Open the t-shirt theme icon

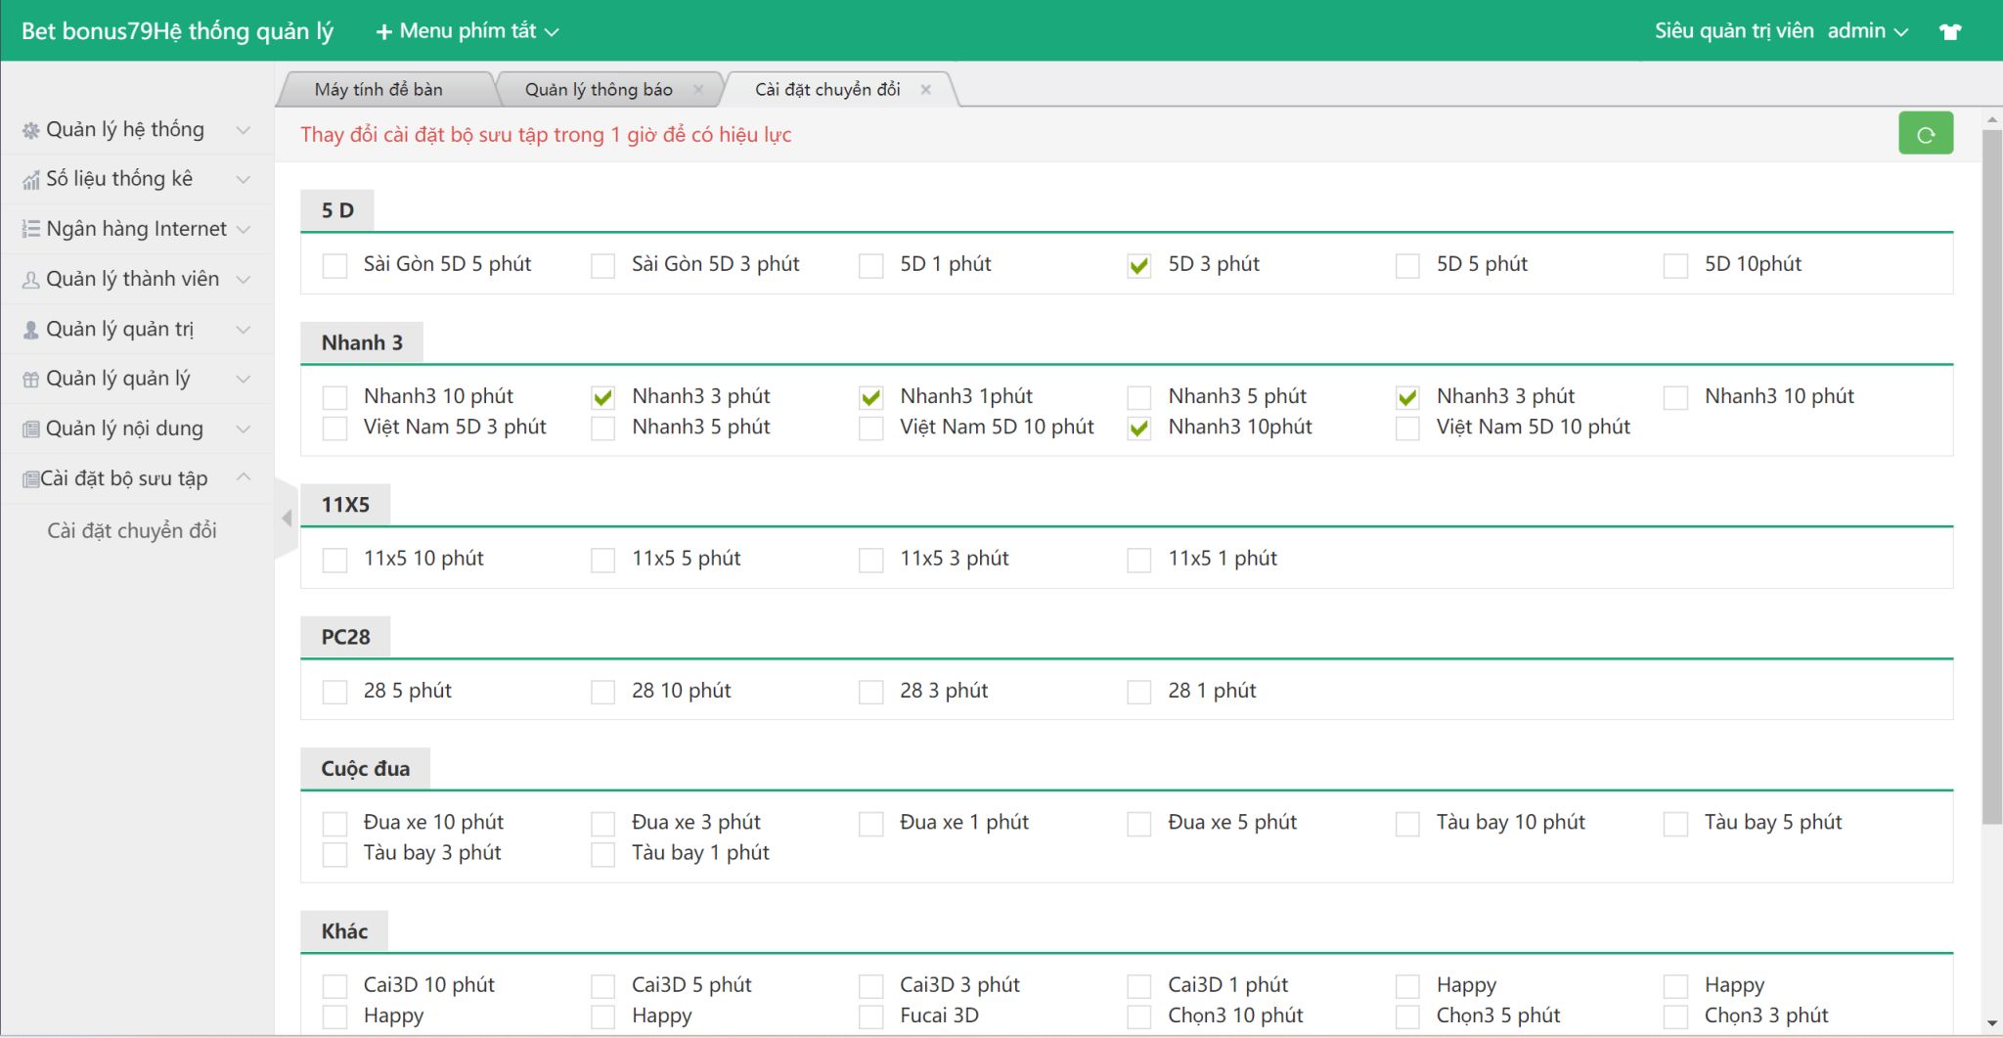tap(1950, 31)
